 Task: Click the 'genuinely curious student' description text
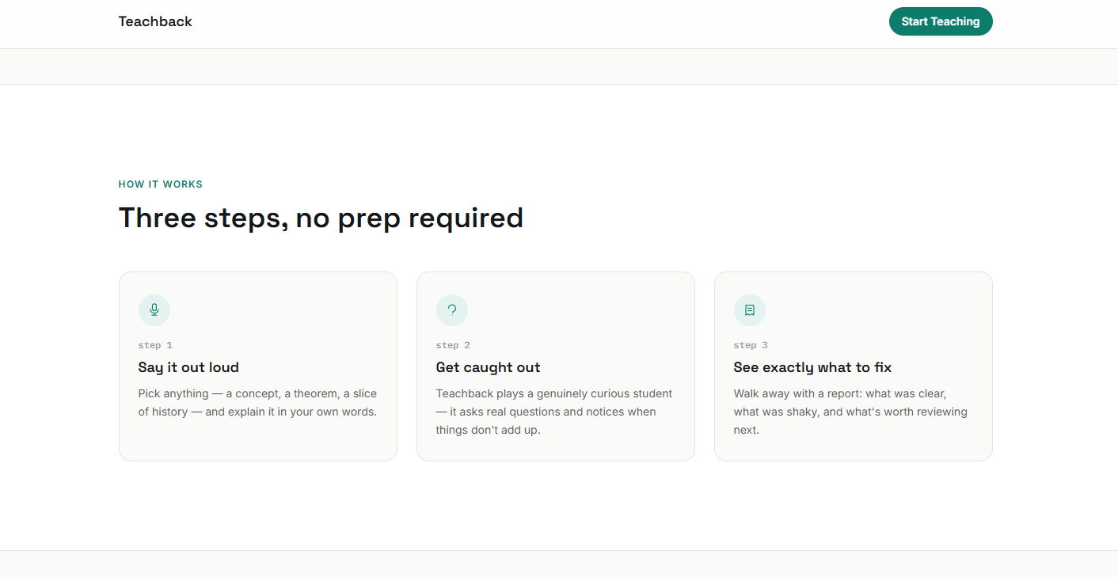coord(554,412)
